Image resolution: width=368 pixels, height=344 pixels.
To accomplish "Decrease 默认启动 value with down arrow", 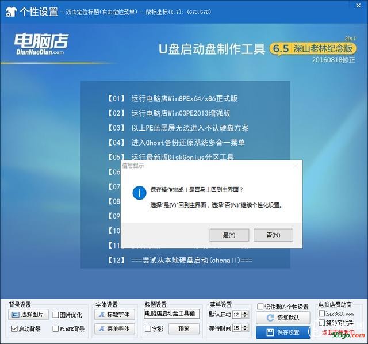I will click(x=245, y=316).
